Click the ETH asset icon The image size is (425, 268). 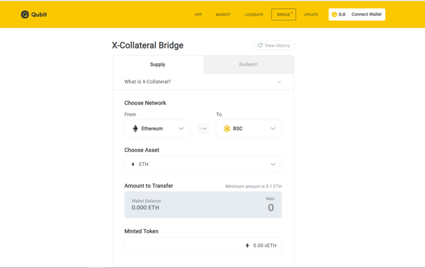(133, 164)
